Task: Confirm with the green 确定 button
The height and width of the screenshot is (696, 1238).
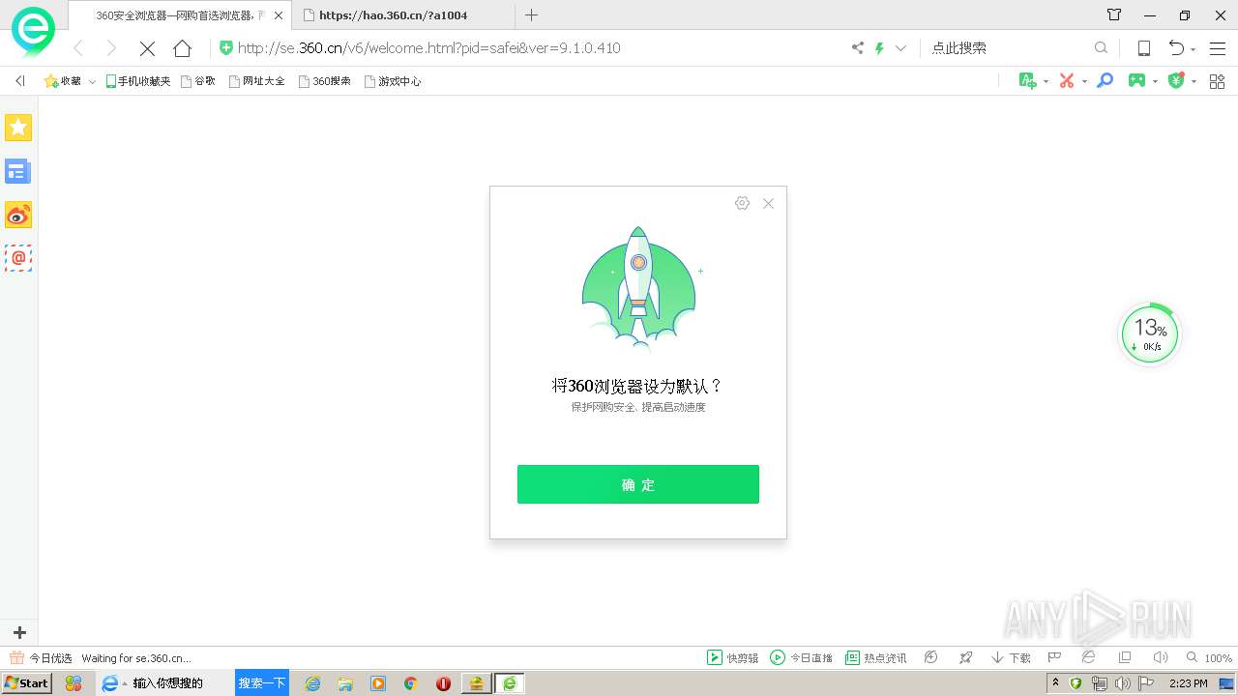Action: 638,484
